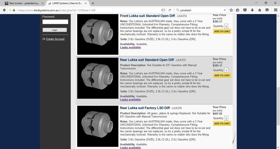The height and width of the screenshot is (149, 280).
Task: Click the green secure padlock icon
Action: coord(14,10)
